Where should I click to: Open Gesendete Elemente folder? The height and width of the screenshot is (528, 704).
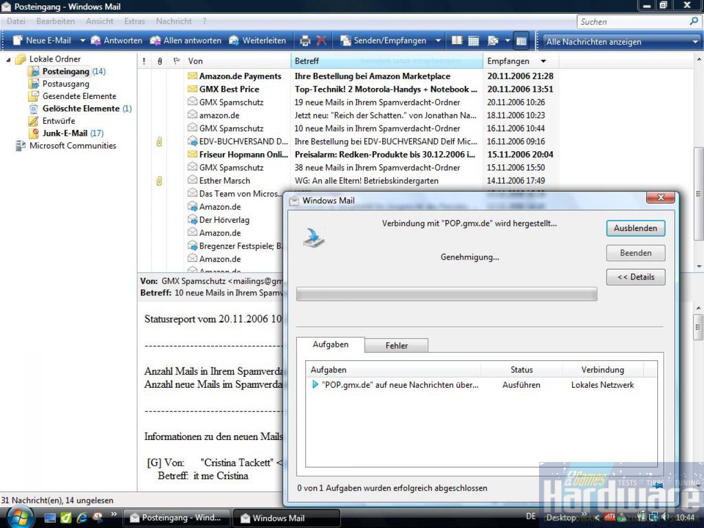tap(79, 96)
